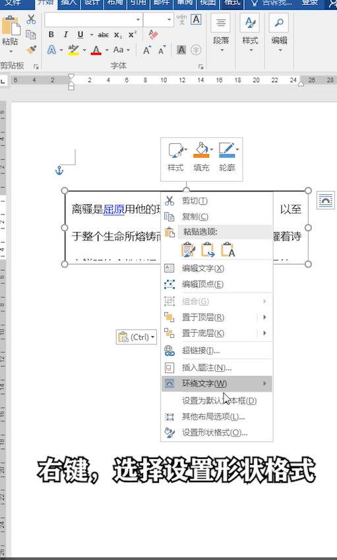Open the clipboard pane launcher
The image size is (337, 560).
(x=36, y=67)
